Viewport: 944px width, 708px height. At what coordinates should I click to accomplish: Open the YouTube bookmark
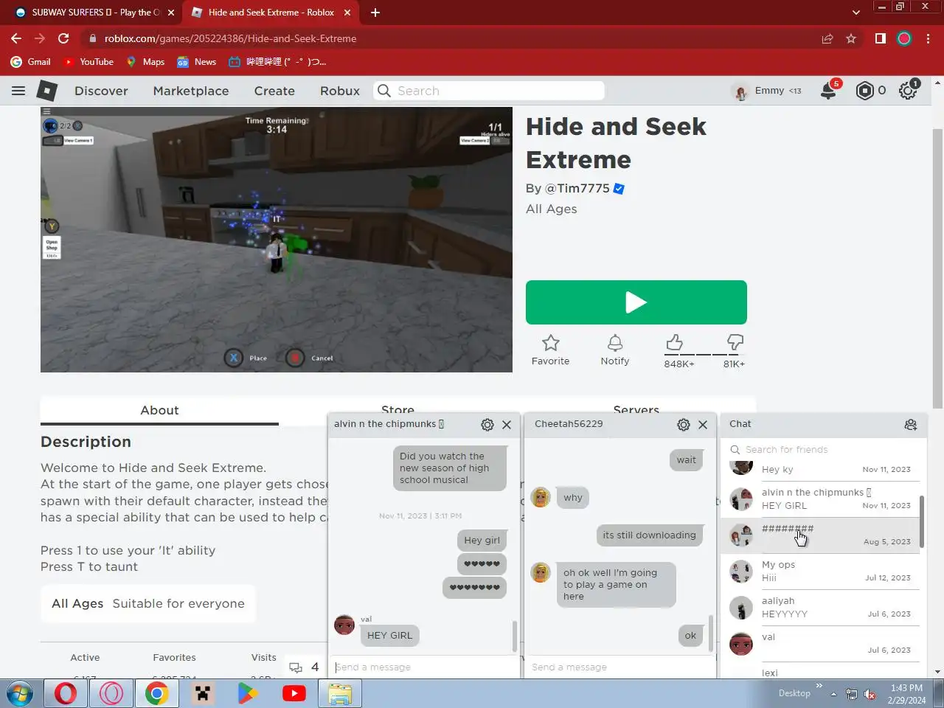[88, 62]
